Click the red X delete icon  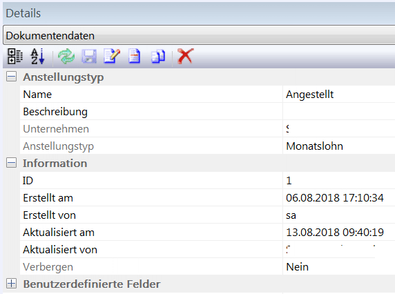[x=186, y=56]
